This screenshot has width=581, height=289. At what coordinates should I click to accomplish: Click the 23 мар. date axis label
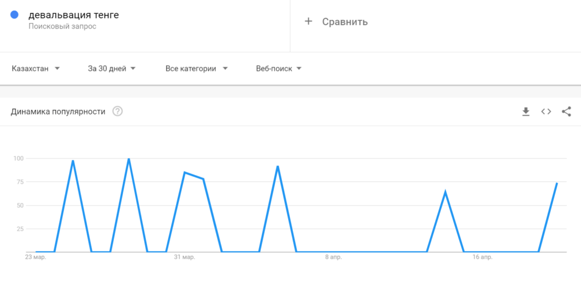(x=35, y=256)
